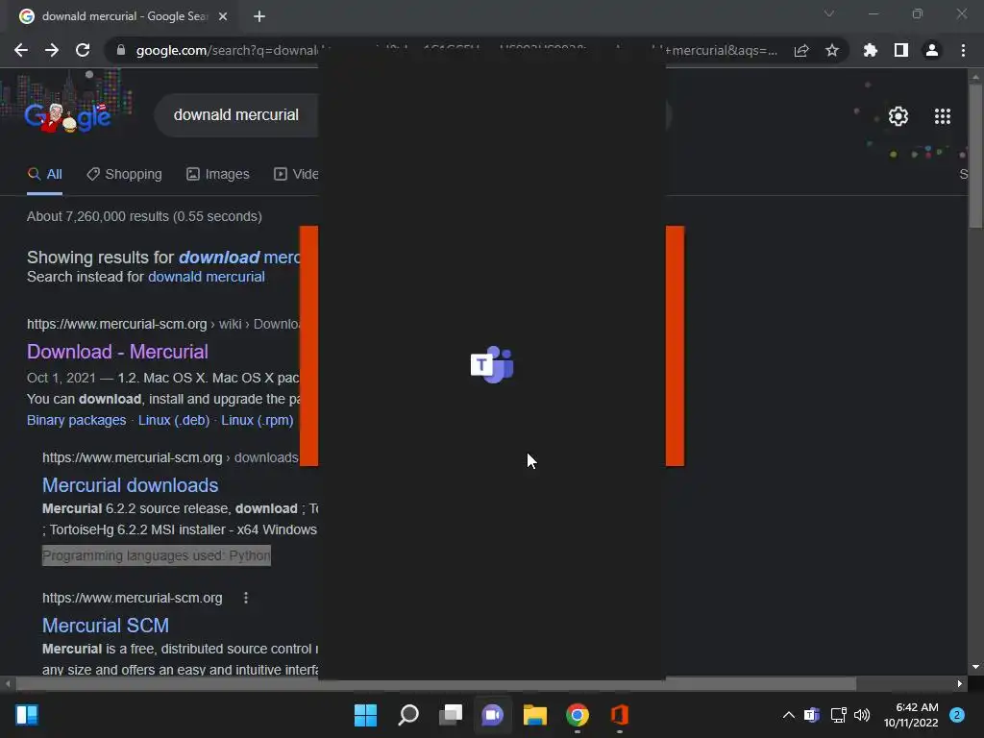Open Chrome three-dot menu
984x738 pixels.
click(x=963, y=50)
